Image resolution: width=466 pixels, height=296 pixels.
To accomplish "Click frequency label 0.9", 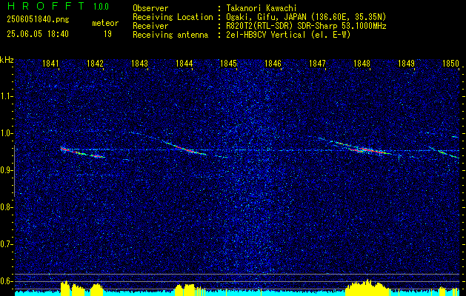I will point(6,170).
